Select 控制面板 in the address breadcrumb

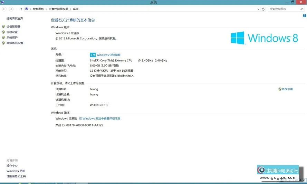click(x=38, y=9)
